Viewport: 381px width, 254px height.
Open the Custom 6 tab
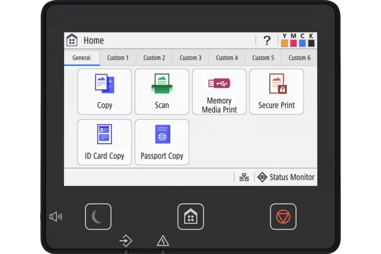(x=299, y=58)
